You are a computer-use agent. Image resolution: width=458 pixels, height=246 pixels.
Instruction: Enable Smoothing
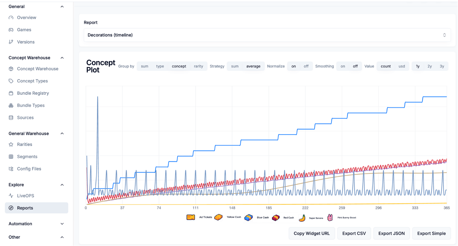342,66
